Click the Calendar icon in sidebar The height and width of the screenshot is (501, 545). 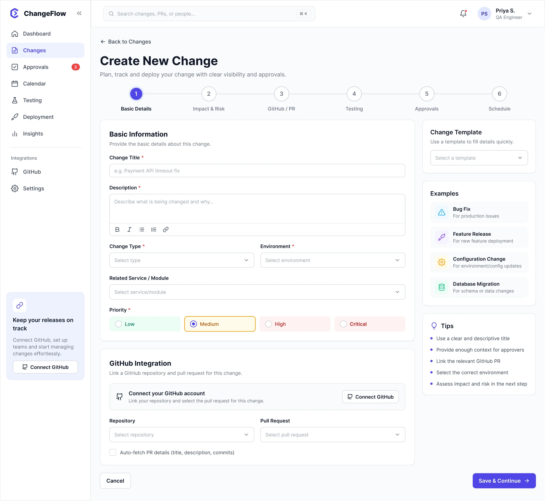click(x=15, y=83)
